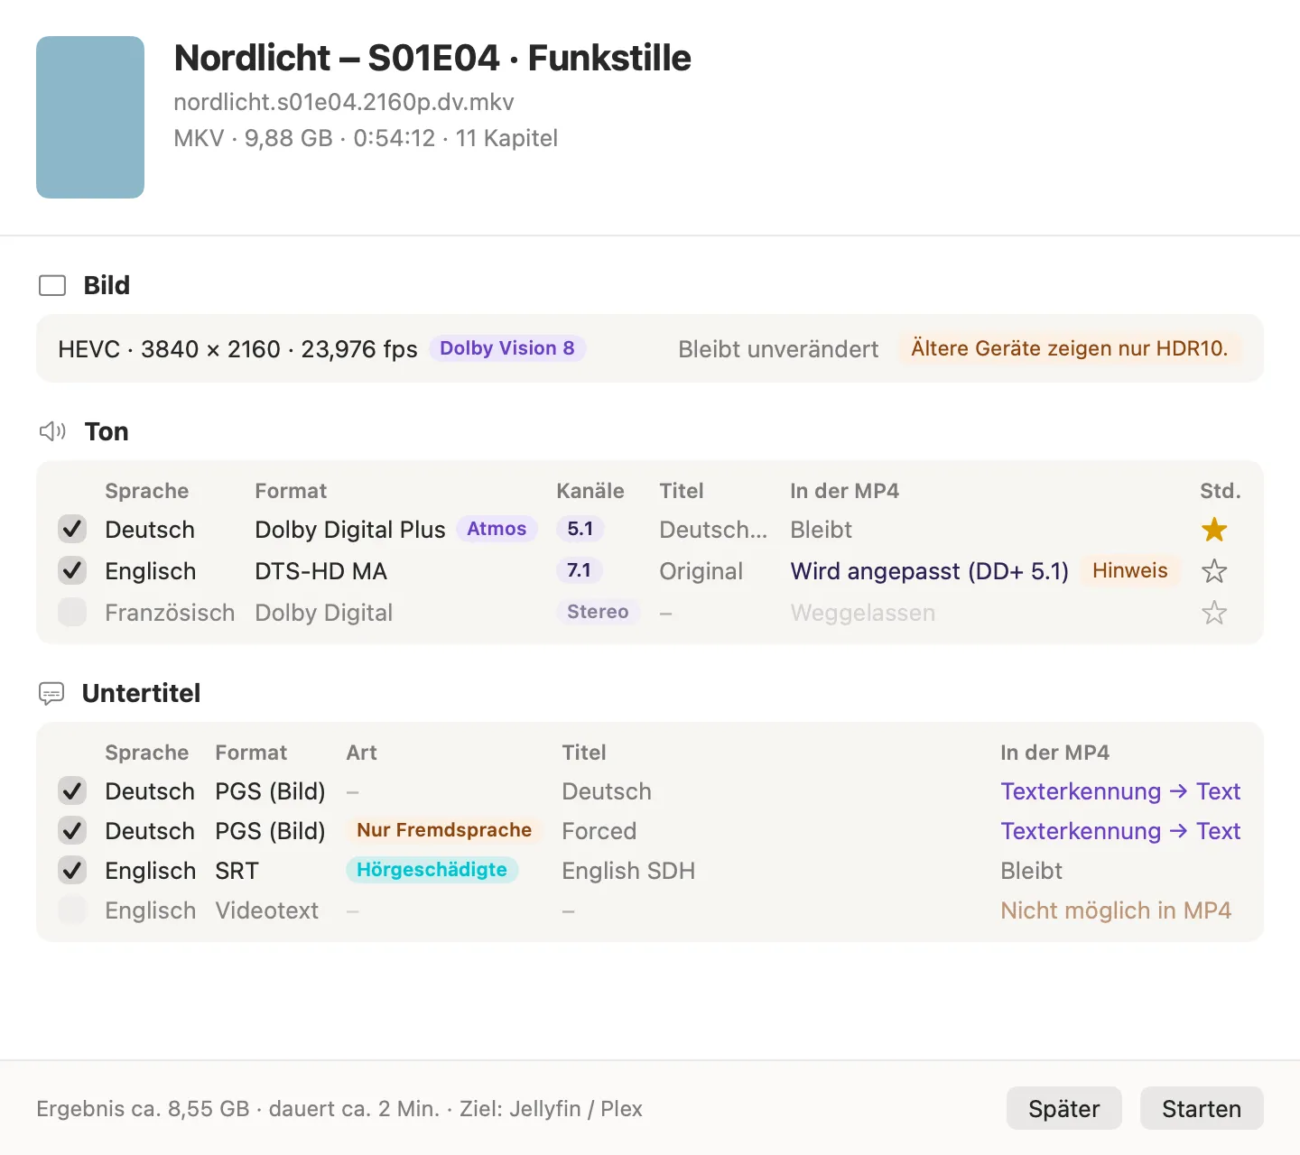Click the 'Ergebnis ca. 8,55 GB' summary text
Image resolution: width=1300 pixels, height=1155 pixels.
[x=143, y=1109]
